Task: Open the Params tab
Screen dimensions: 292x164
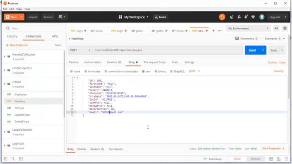Action: click(x=73, y=62)
